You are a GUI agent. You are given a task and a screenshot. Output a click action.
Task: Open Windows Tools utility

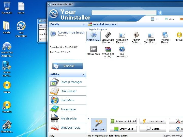tap(68, 128)
